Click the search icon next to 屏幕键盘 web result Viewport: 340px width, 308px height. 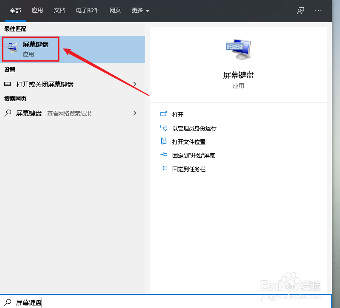coord(8,113)
